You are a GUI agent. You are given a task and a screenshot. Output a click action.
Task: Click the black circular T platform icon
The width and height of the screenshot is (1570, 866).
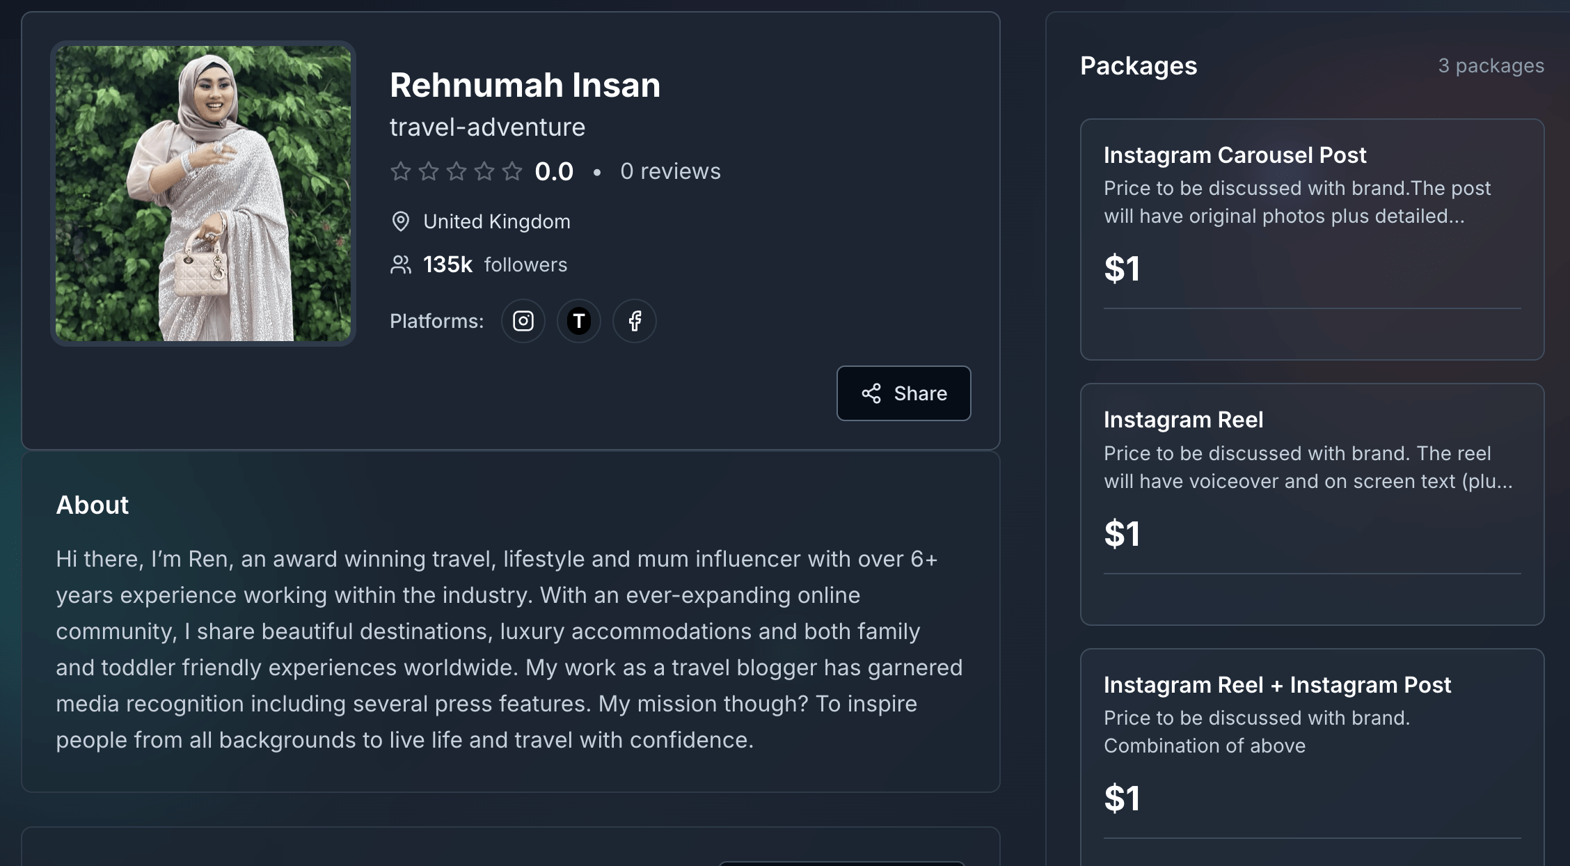click(x=579, y=321)
